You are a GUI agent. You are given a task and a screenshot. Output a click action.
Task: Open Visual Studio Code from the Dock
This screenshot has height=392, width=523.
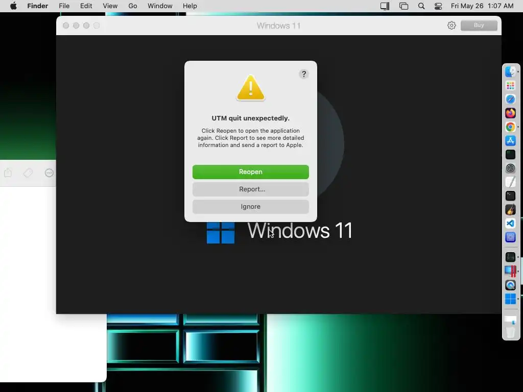click(x=510, y=224)
